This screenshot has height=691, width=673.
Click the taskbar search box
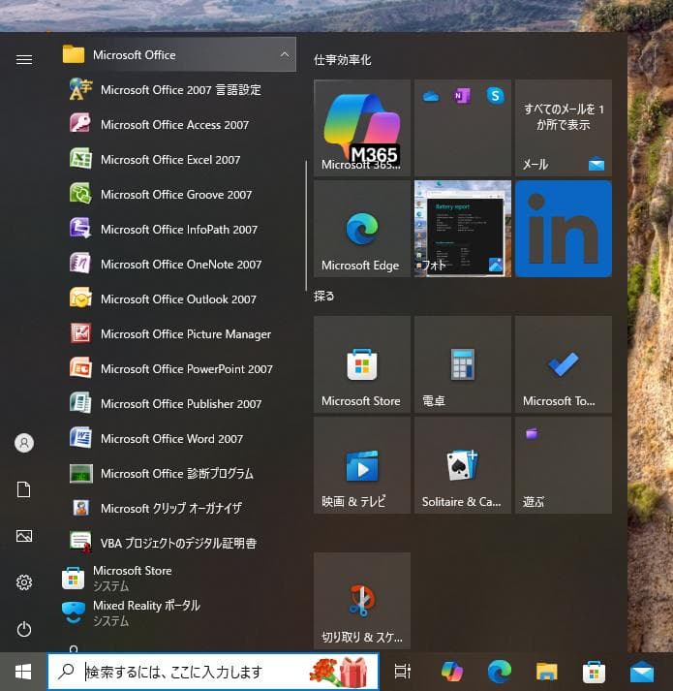[213, 672]
